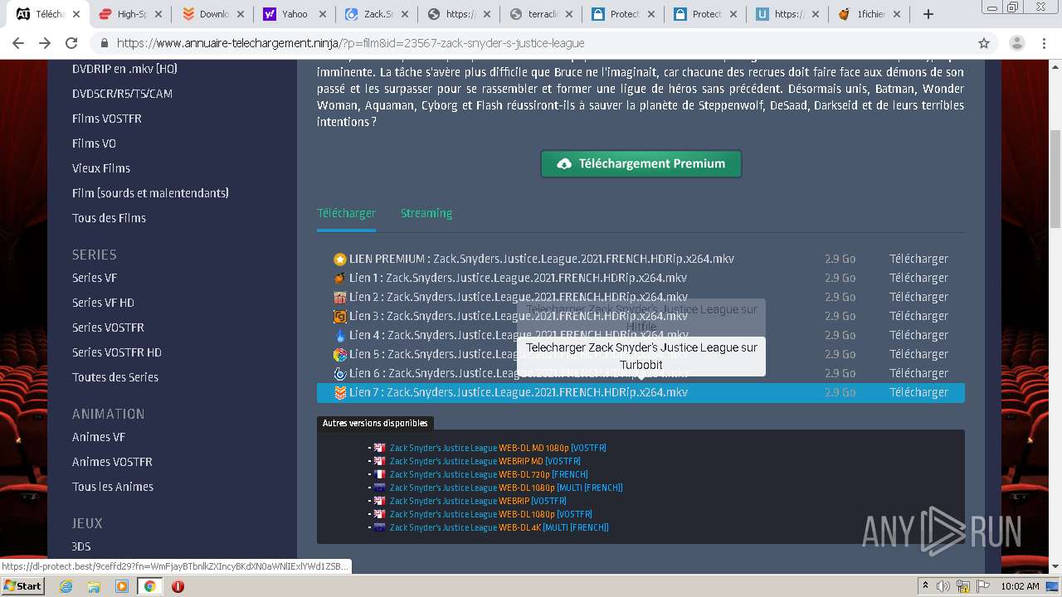Open the Tous des Films sidebar category

(x=109, y=218)
